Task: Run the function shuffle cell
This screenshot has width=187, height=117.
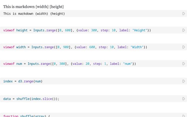Action: (184, 116)
